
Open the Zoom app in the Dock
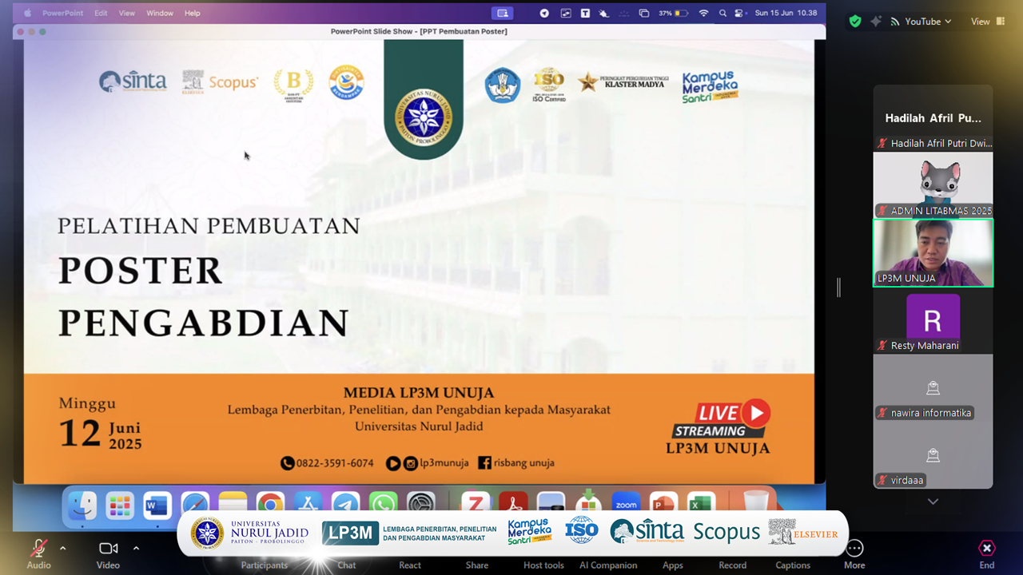coord(627,503)
